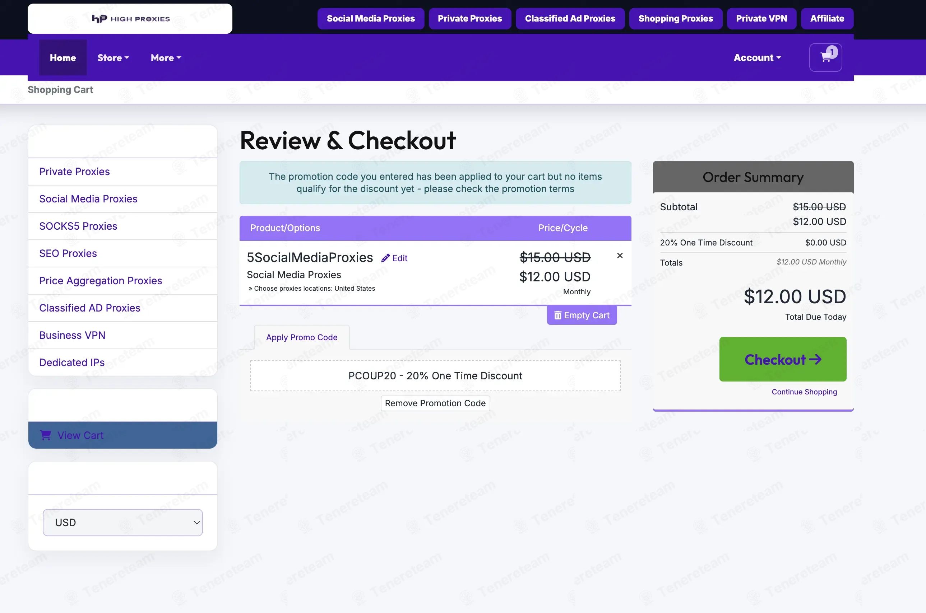
Task: Remove 5SocialMediaProxies item with the X
Action: (620, 256)
